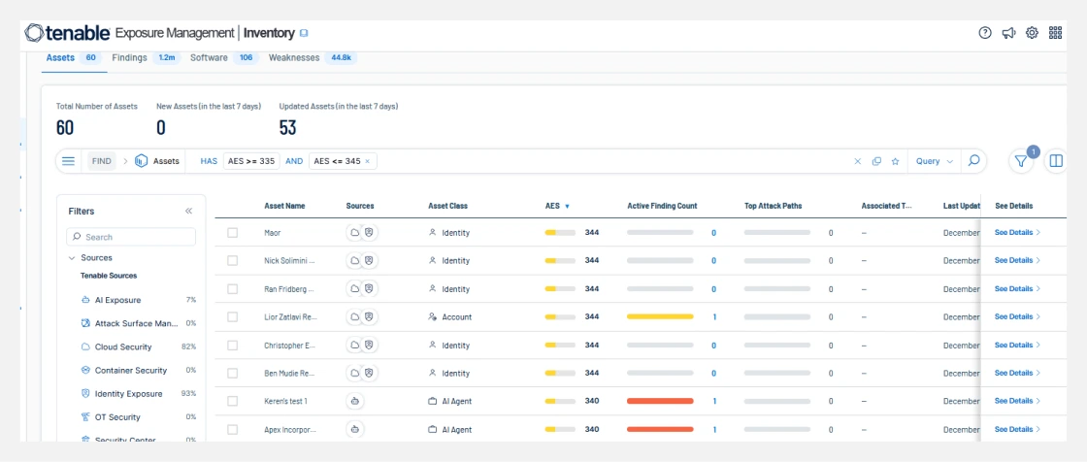Screen dimensions: 1087x462
Task: Click the tenable logo
Action: (67, 33)
